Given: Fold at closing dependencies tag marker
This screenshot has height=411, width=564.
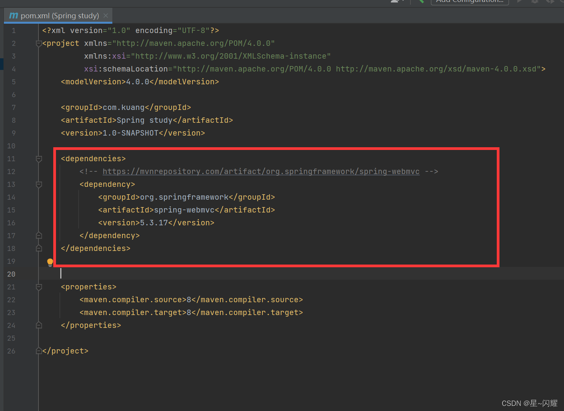Looking at the screenshot, I should pyautogui.click(x=39, y=248).
